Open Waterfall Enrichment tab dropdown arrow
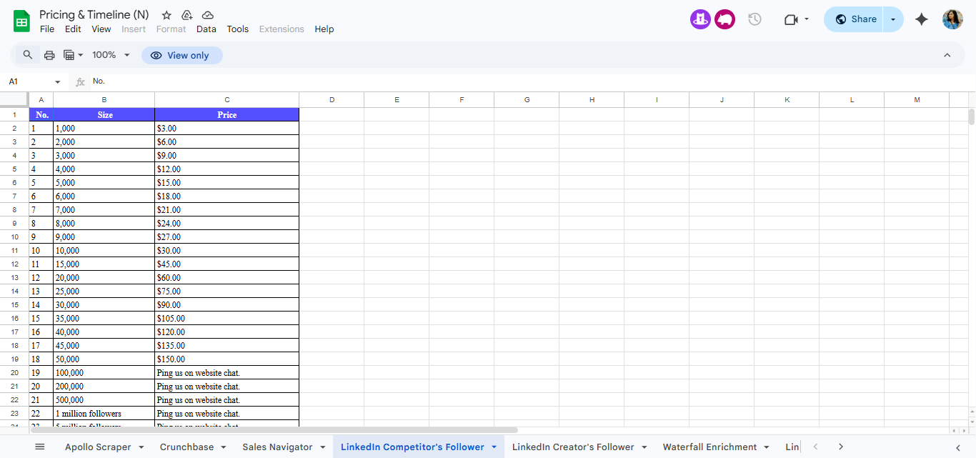The width and height of the screenshot is (976, 458). click(767, 447)
